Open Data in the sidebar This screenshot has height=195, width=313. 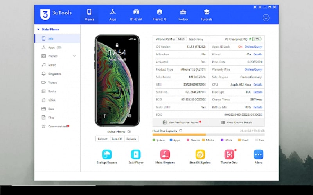pyautogui.click(x=58, y=109)
